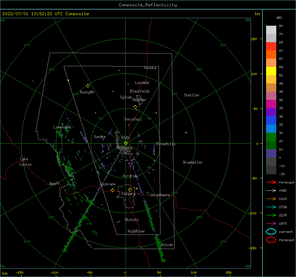Click the ThreeHills town label
The height and width of the screenshot is (277, 296).
(x=165, y=144)
